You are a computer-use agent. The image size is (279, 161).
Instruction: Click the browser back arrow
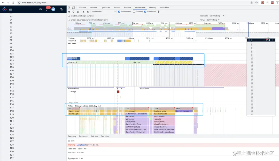click(3, 3)
